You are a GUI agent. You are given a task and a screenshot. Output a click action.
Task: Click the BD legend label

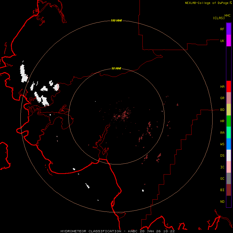click(222, 110)
